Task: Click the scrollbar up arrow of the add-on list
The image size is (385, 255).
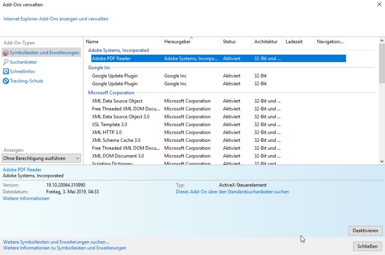Action: 382,40
